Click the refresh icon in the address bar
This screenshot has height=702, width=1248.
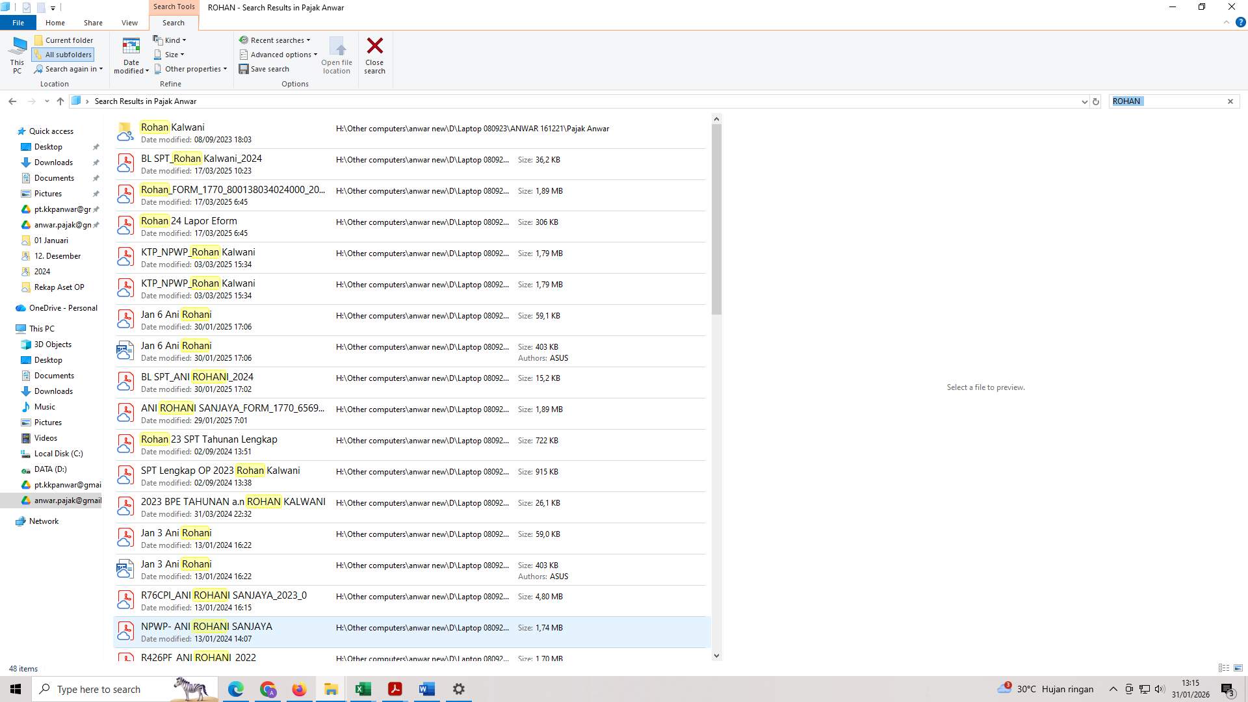(x=1096, y=101)
